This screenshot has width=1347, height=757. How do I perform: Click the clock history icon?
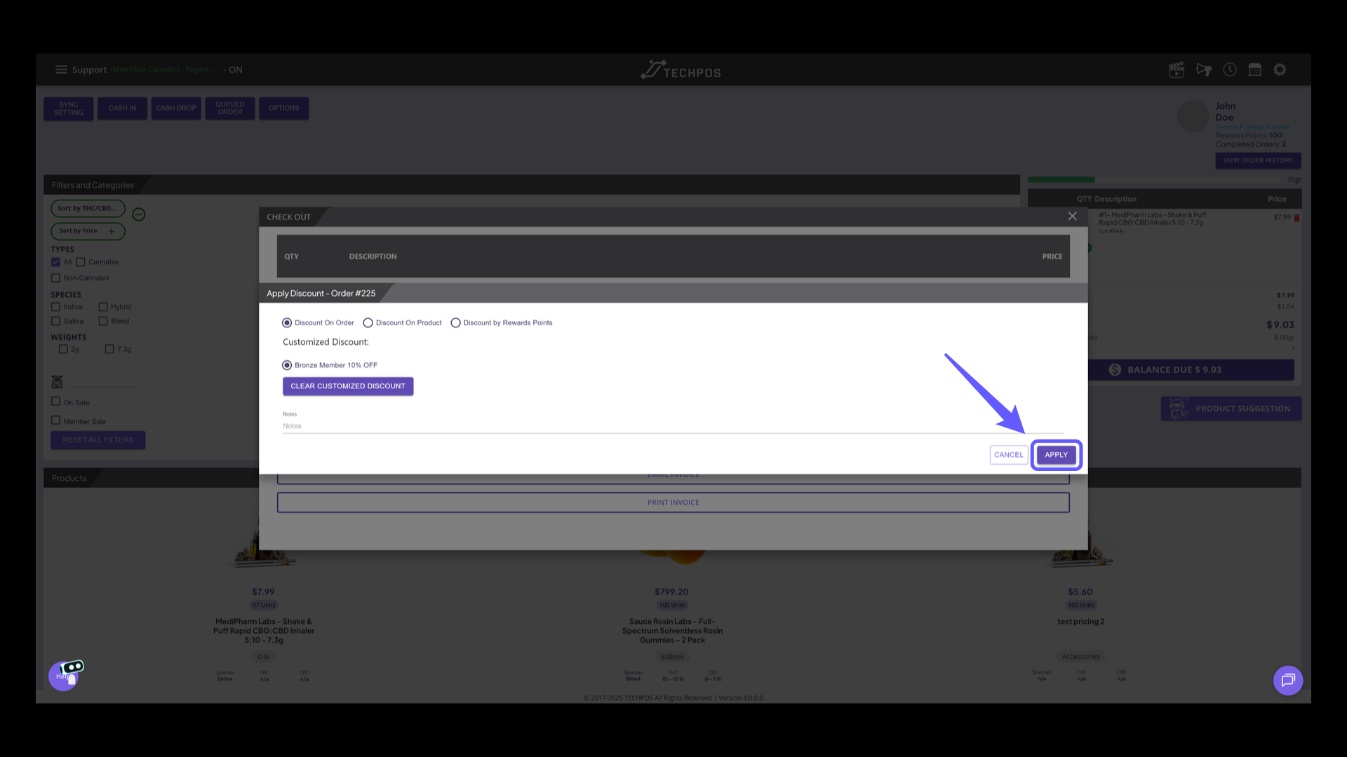pyautogui.click(x=1230, y=69)
